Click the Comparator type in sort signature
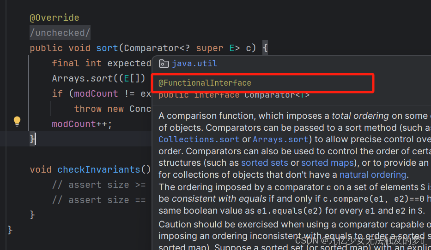Image resolution: width=431 pixels, height=250 pixels. pyautogui.click(x=152, y=48)
